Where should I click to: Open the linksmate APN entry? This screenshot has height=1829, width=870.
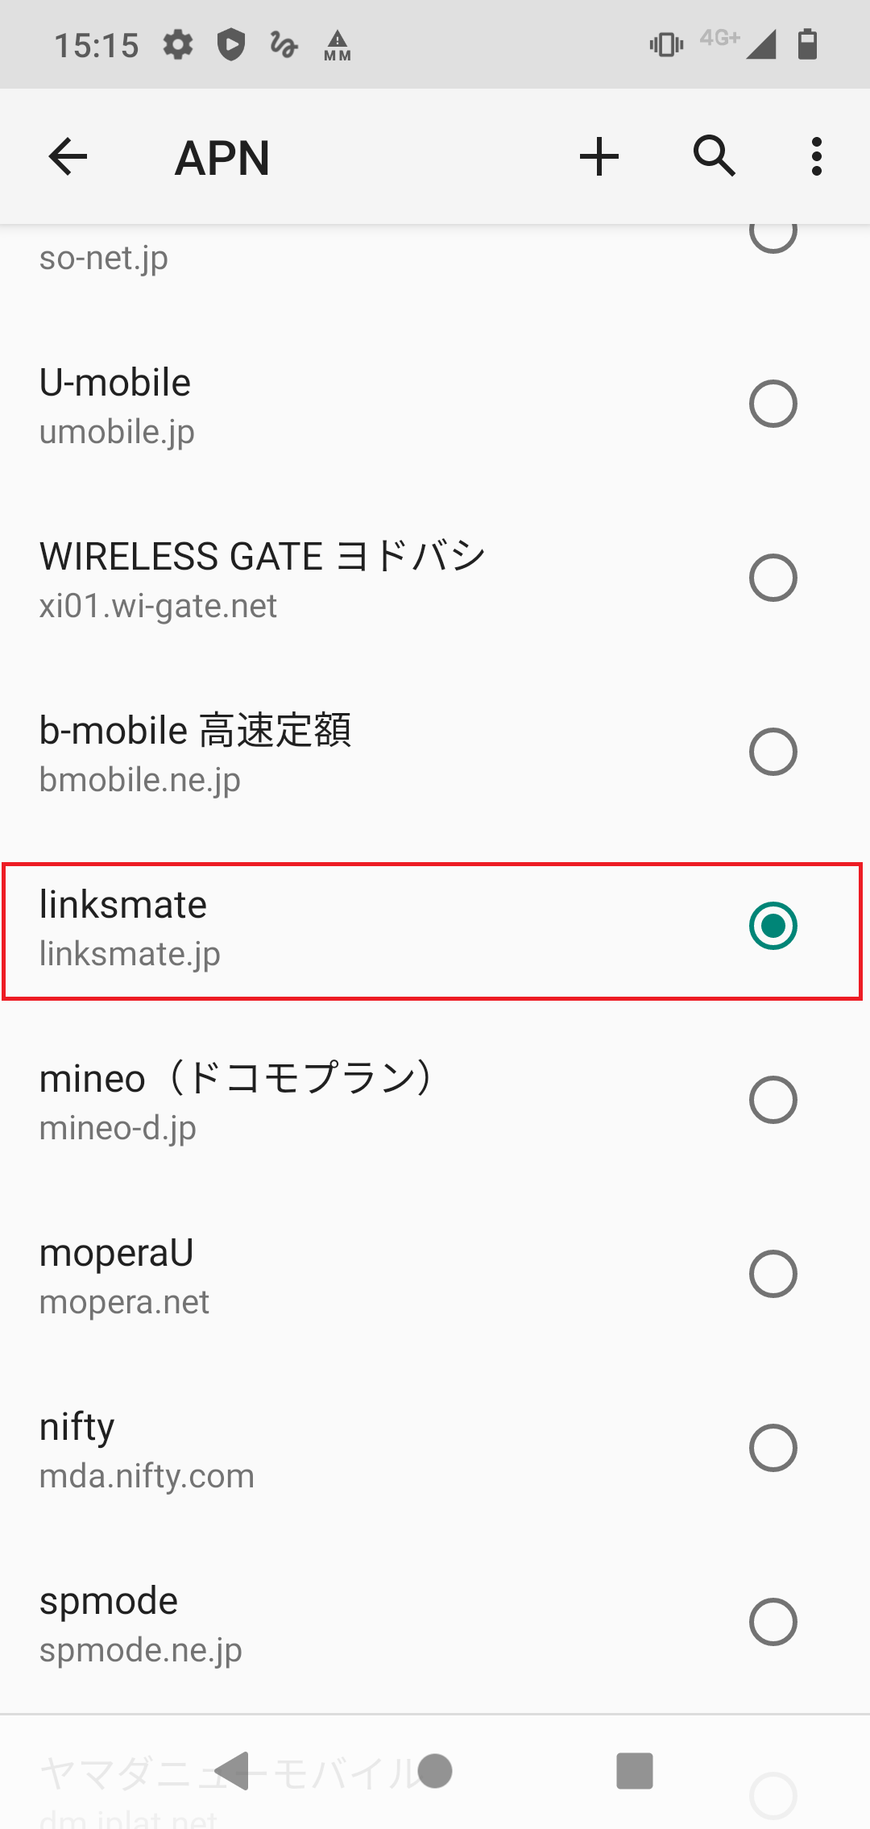click(322, 927)
